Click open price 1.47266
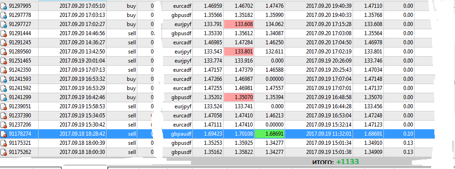Viewport: 455px width, 169px height. [x=213, y=79]
